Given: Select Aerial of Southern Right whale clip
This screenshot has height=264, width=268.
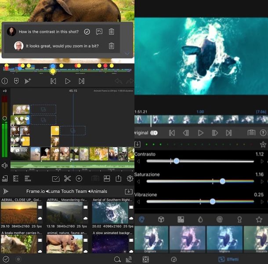Looking at the screenshot, I should [110, 213].
